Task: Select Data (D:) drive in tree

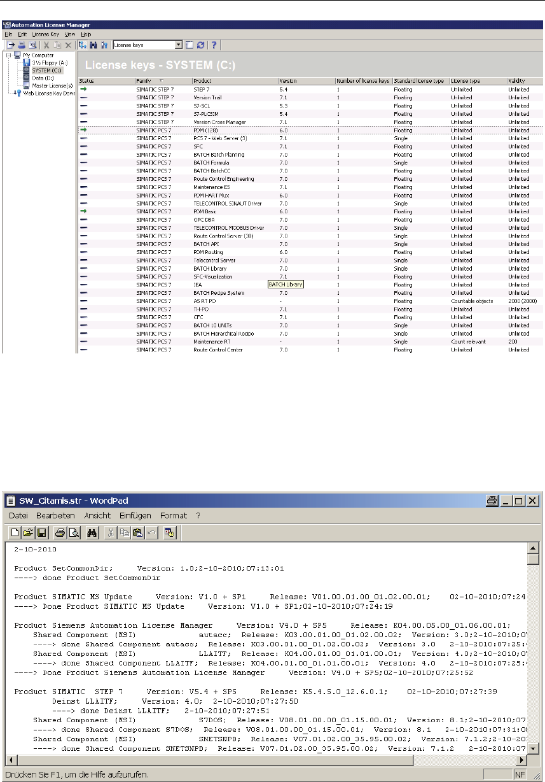Action: 43,78
